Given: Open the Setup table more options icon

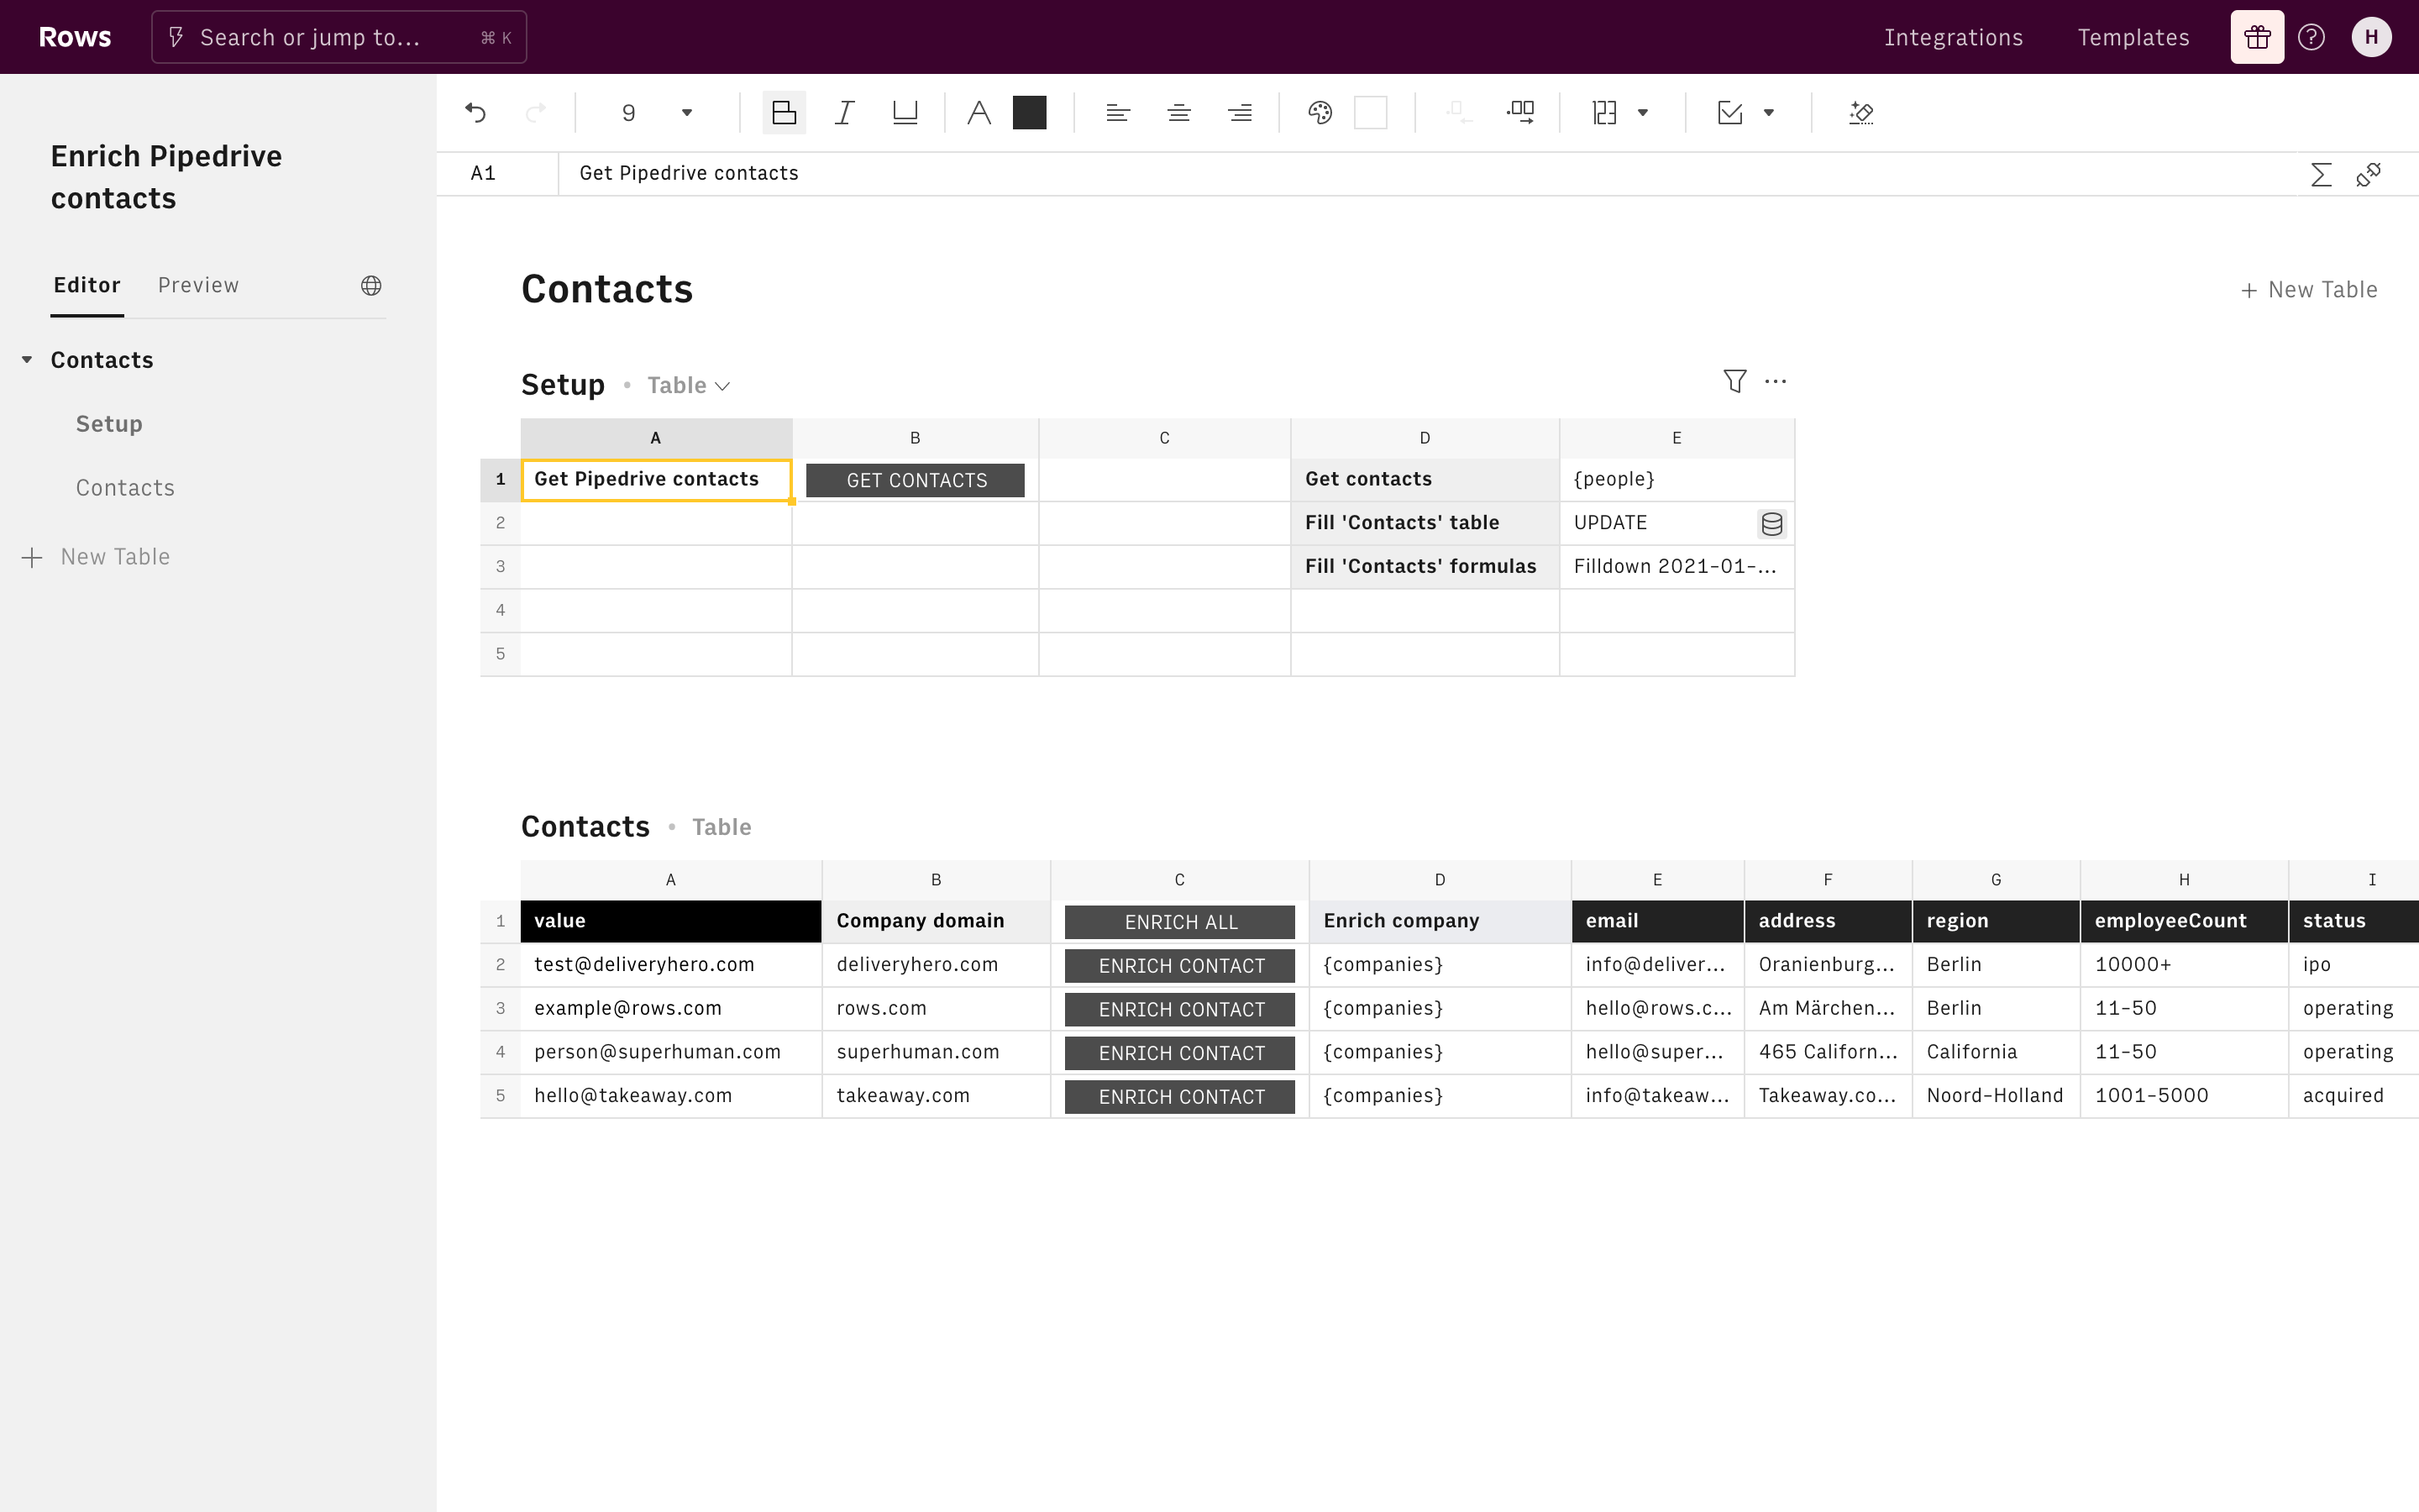Looking at the screenshot, I should coord(1776,381).
